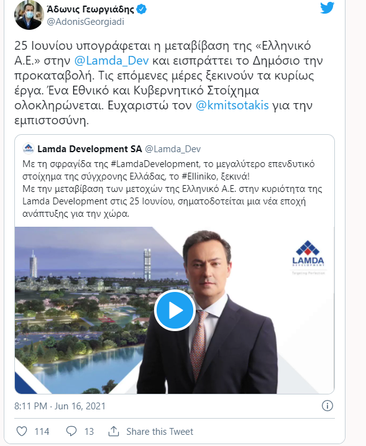Image resolution: width=366 pixels, height=446 pixels.
Task: Click the @AdonisGeorgiadi handle
Action: tap(85, 22)
